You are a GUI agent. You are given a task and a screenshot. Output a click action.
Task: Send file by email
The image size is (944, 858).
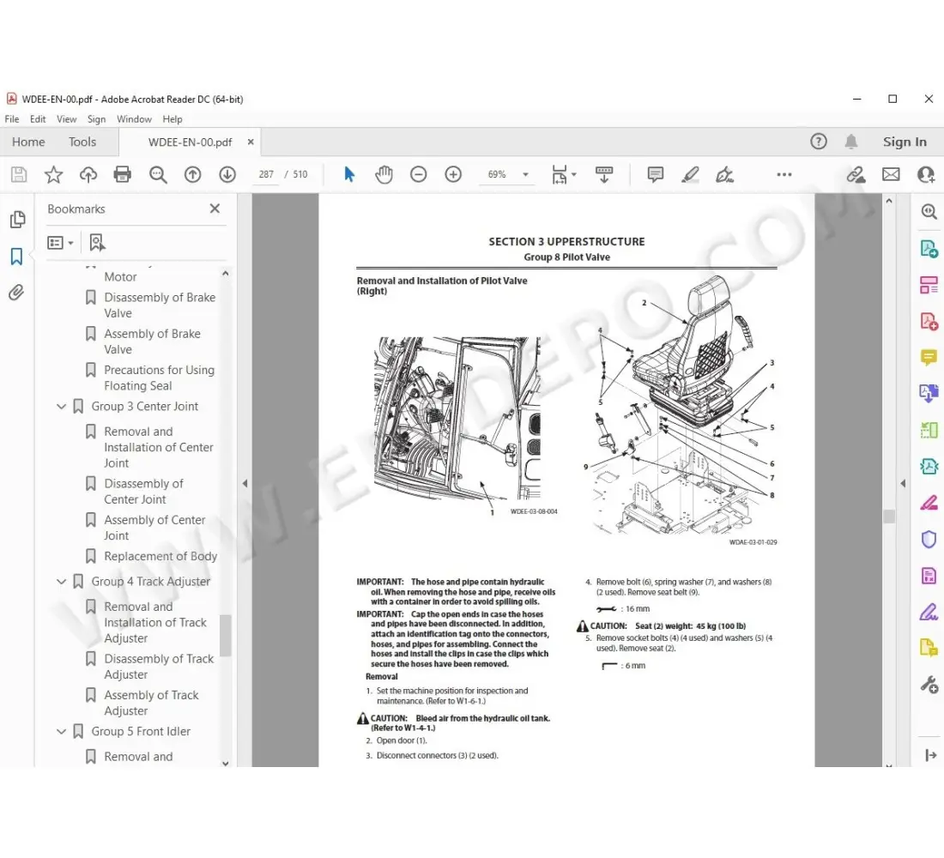pos(891,174)
